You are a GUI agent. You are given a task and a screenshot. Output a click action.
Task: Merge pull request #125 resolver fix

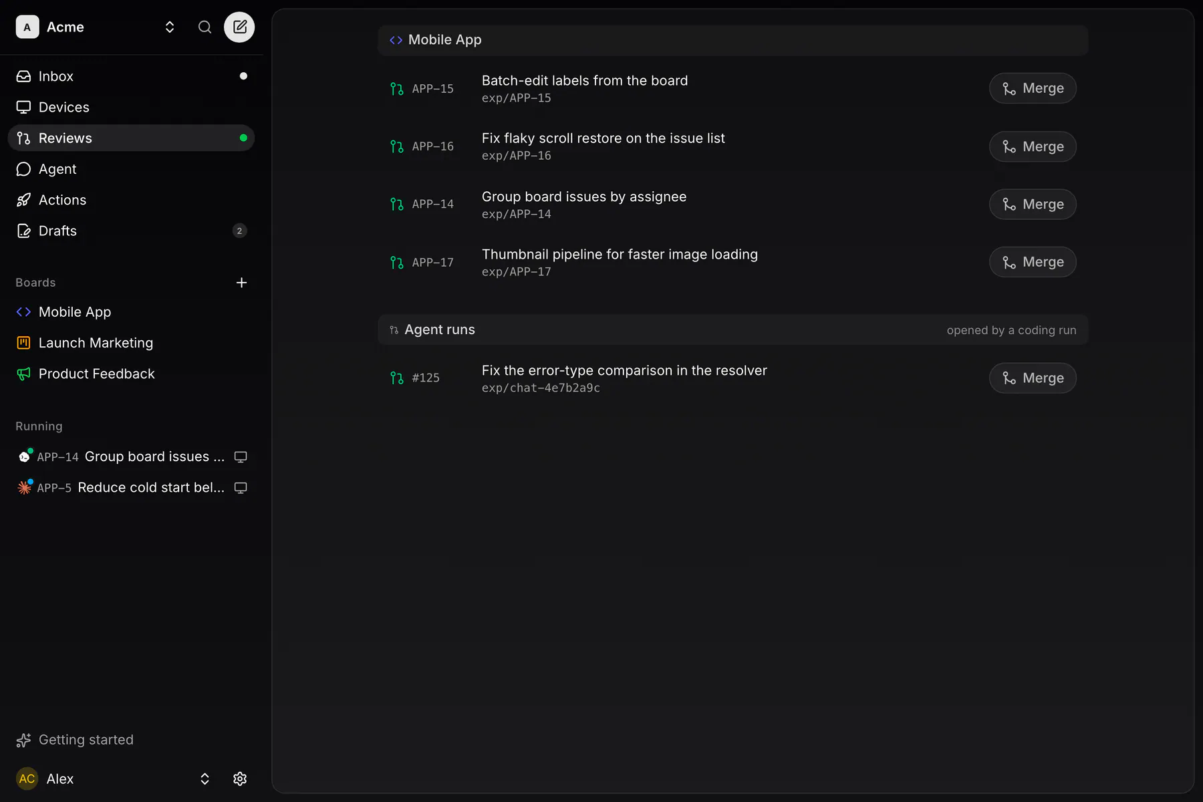click(1033, 378)
